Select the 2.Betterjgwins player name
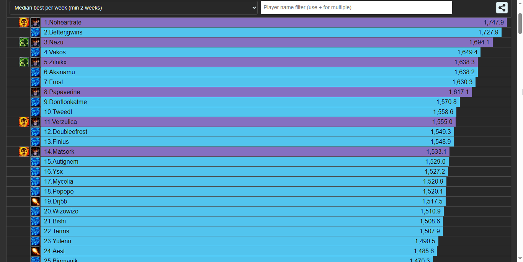 [x=63, y=33]
